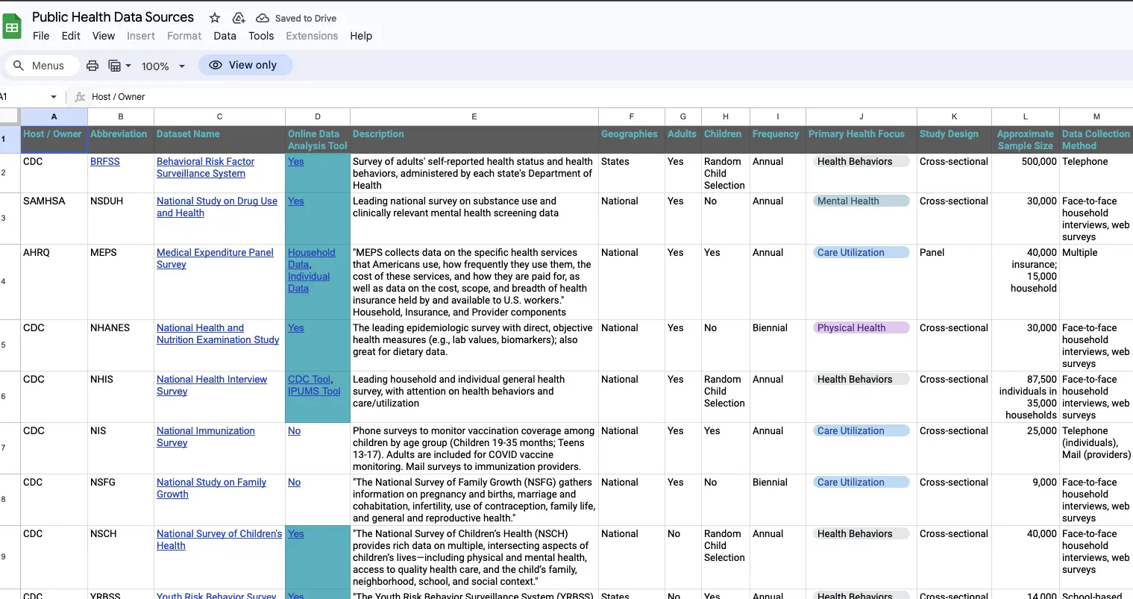Image resolution: width=1133 pixels, height=599 pixels.
Task: Open the File menu
Action: 41,36
